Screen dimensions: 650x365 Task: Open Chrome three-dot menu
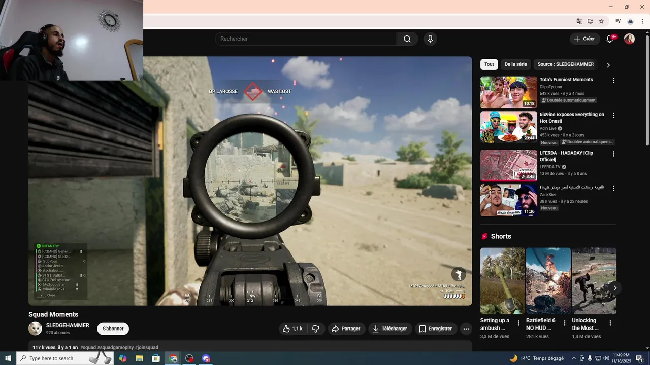click(642, 21)
